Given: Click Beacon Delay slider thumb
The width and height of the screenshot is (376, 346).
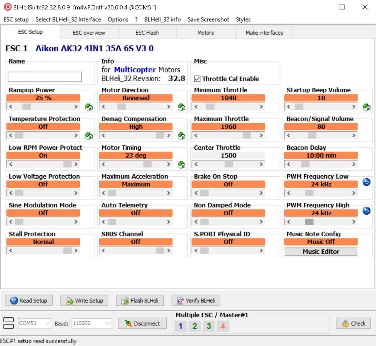Looking at the screenshot, I should [x=305, y=164].
